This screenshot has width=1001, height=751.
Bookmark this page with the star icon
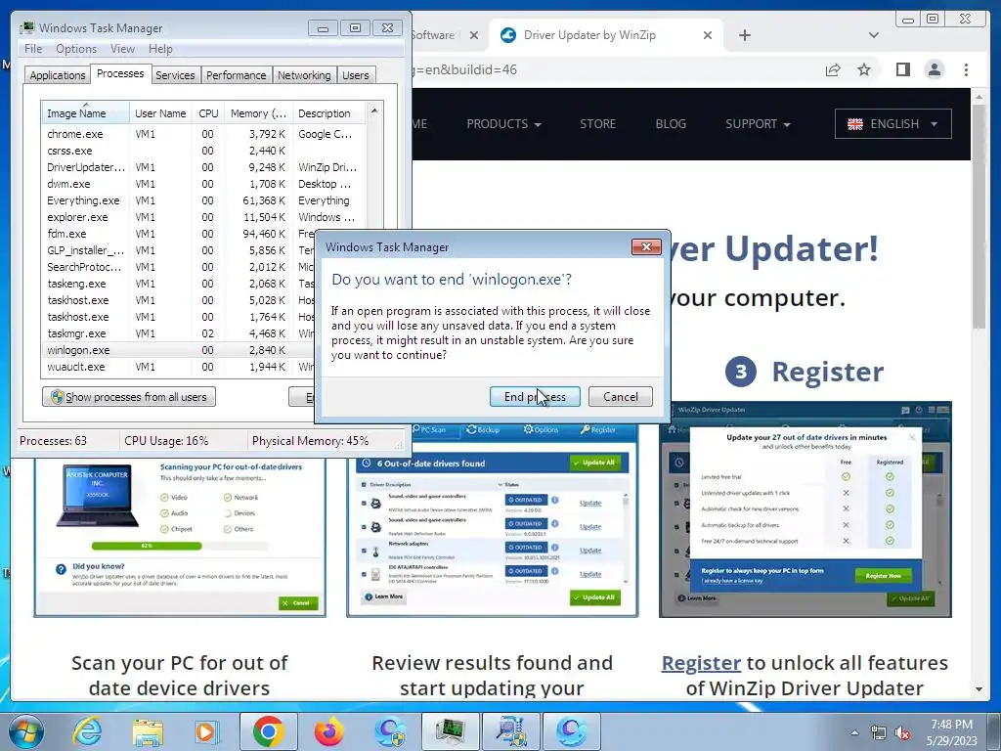click(x=864, y=69)
